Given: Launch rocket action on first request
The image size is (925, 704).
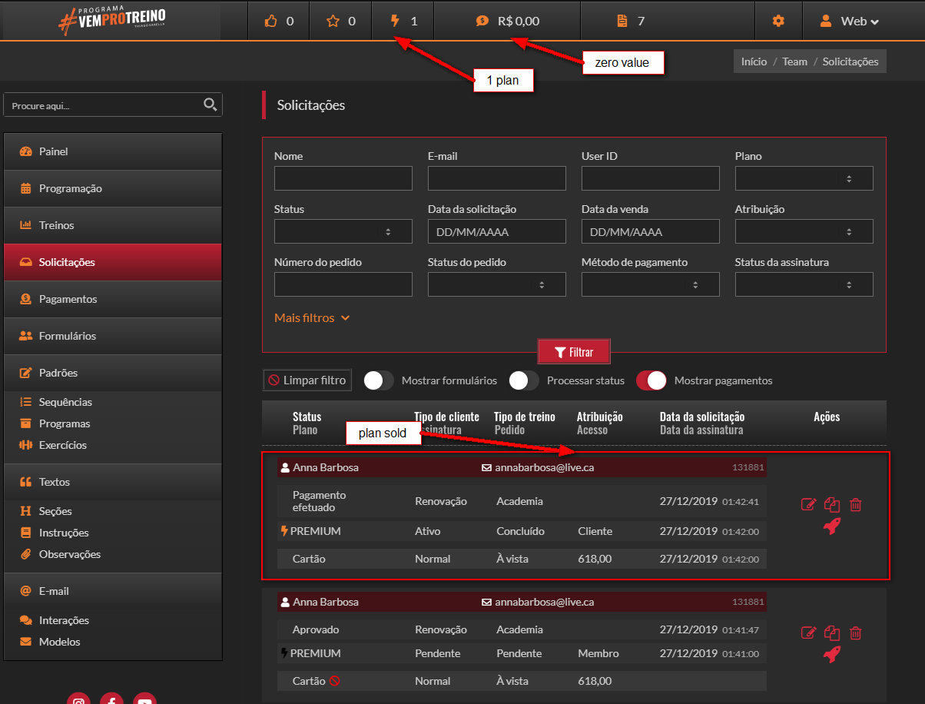Looking at the screenshot, I should coord(831,526).
